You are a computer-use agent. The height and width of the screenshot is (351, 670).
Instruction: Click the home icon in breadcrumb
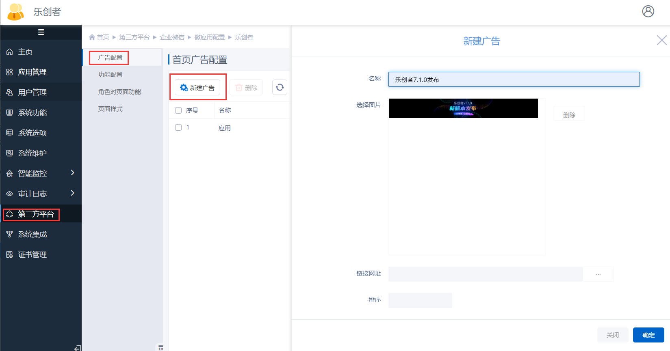point(92,37)
